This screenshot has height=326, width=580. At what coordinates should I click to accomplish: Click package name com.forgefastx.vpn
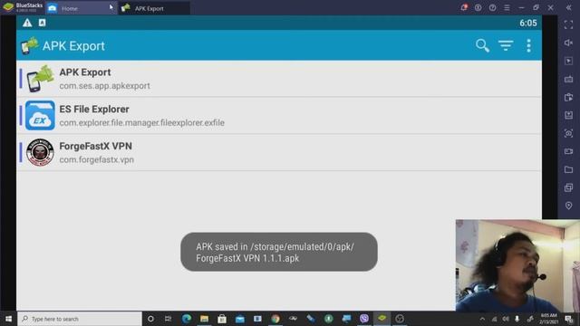97,159
